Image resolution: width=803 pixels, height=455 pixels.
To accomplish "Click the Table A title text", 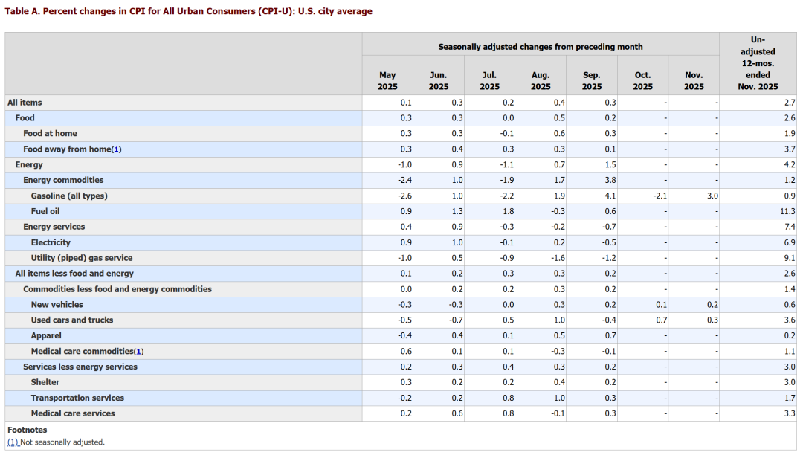I will pos(188,11).
